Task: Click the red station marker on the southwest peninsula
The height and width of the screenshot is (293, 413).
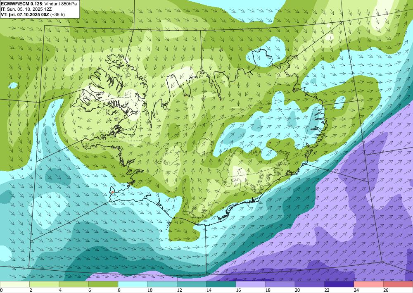Action: 112,192
